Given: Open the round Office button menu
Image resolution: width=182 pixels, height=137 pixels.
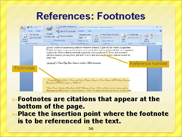Looking at the screenshot, I should [x=23, y=28].
